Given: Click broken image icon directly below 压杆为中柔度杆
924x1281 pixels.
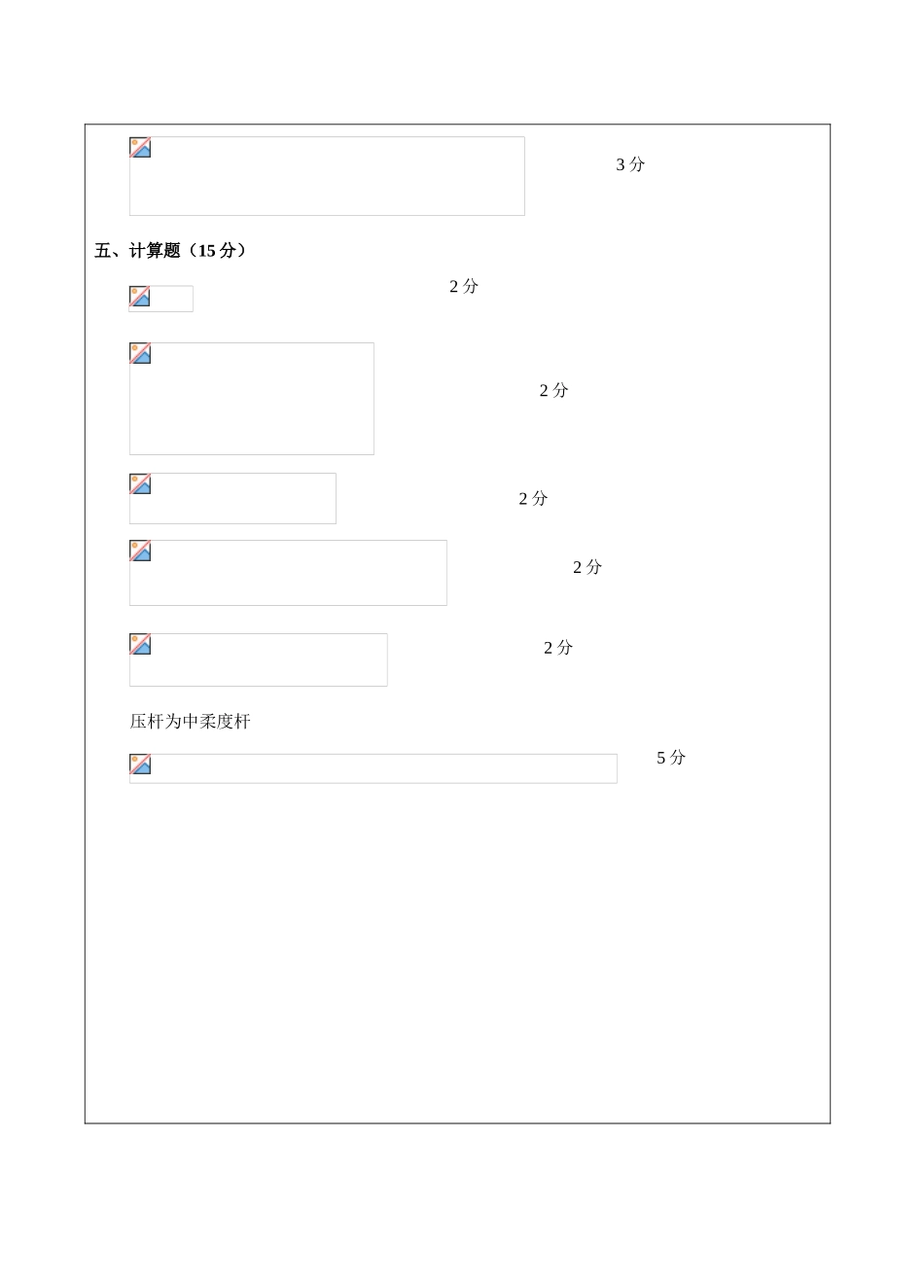Looking at the screenshot, I should coord(141,765).
